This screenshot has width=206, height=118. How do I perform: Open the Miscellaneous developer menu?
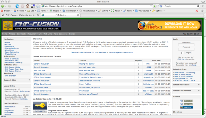pyautogui.click(x=88, y=11)
